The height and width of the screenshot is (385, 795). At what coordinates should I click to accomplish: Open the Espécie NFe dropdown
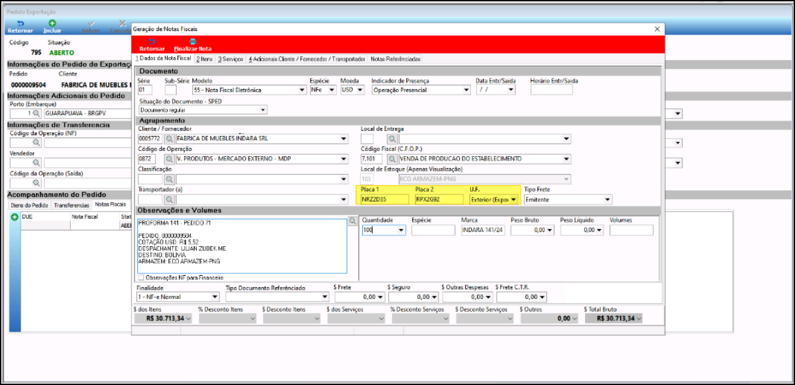332,90
